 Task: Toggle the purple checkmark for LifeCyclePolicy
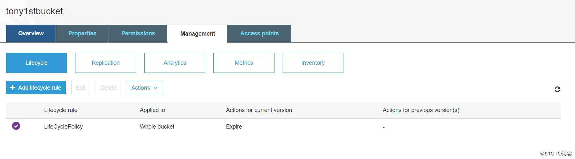tap(16, 126)
